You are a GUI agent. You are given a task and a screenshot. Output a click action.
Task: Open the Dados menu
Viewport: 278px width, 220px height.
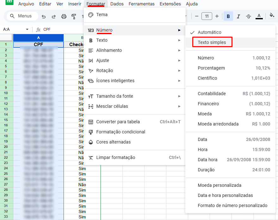click(x=117, y=4)
